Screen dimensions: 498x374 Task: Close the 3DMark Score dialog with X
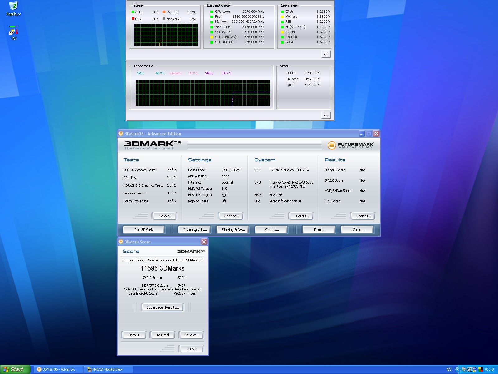(x=204, y=242)
